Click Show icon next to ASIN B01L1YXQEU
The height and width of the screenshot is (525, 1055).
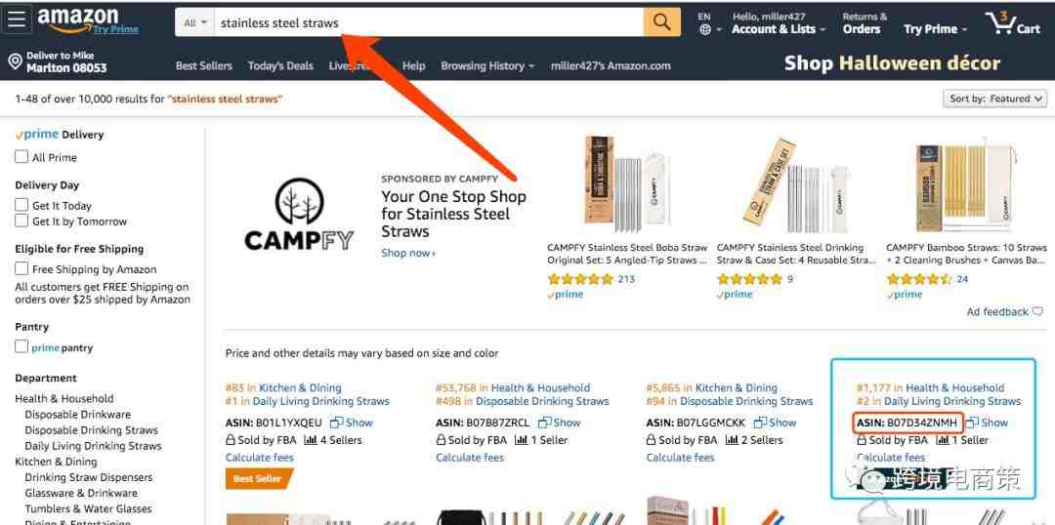337,423
